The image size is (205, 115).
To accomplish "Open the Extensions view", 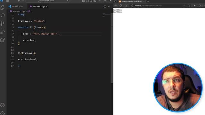I will [x=3, y=40].
